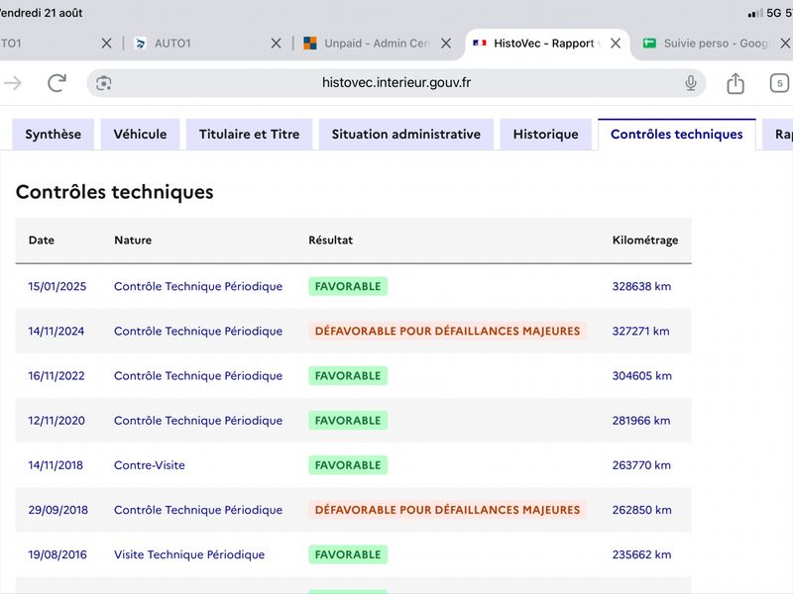Open the Situation administrative tab
Image resolution: width=793 pixels, height=594 pixels.
coord(406,135)
